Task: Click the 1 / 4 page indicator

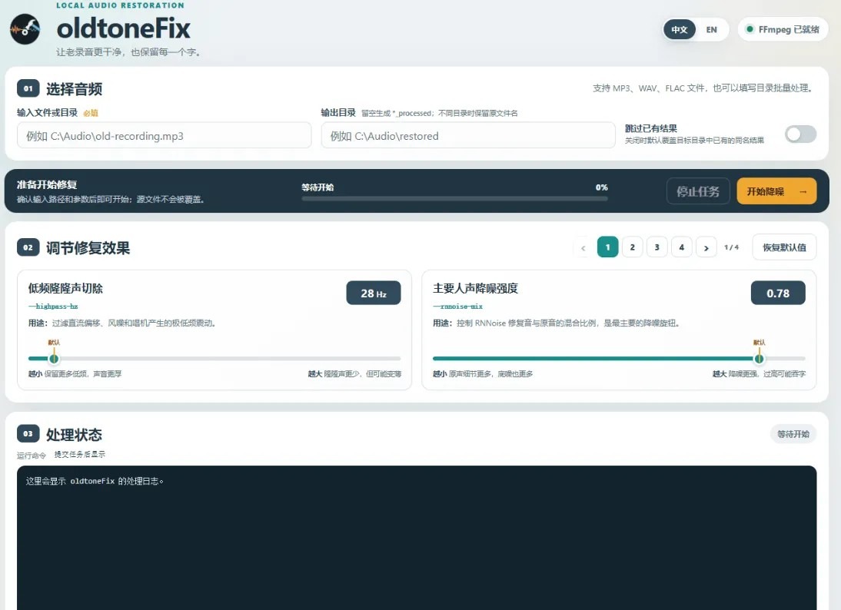Action: [732, 247]
